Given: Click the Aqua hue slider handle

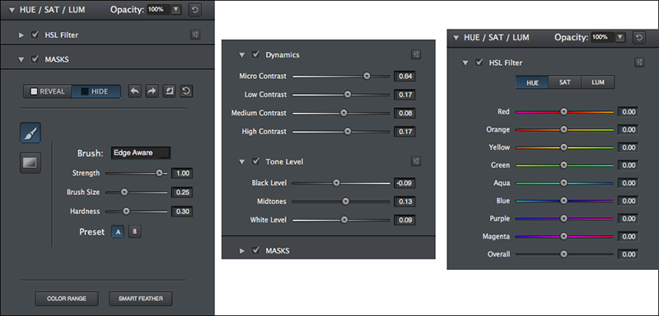Looking at the screenshot, I should coord(564,183).
